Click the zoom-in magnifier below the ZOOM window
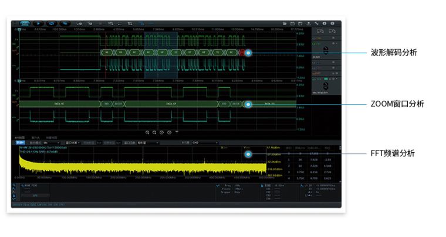The height and width of the screenshot is (237, 446). pos(147,133)
